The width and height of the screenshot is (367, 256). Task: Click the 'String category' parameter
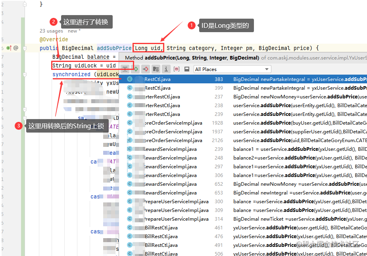point(190,48)
